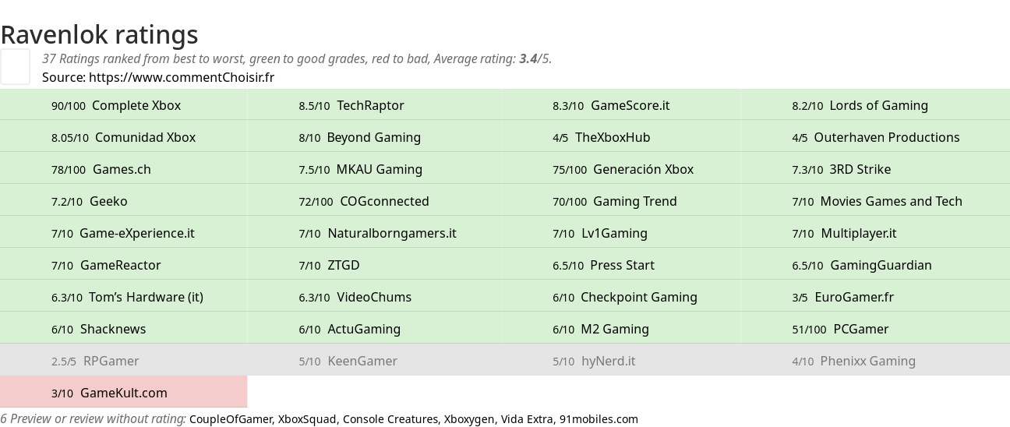Open the CoupleOfGamer preview link
1010x427 pixels.
231,419
